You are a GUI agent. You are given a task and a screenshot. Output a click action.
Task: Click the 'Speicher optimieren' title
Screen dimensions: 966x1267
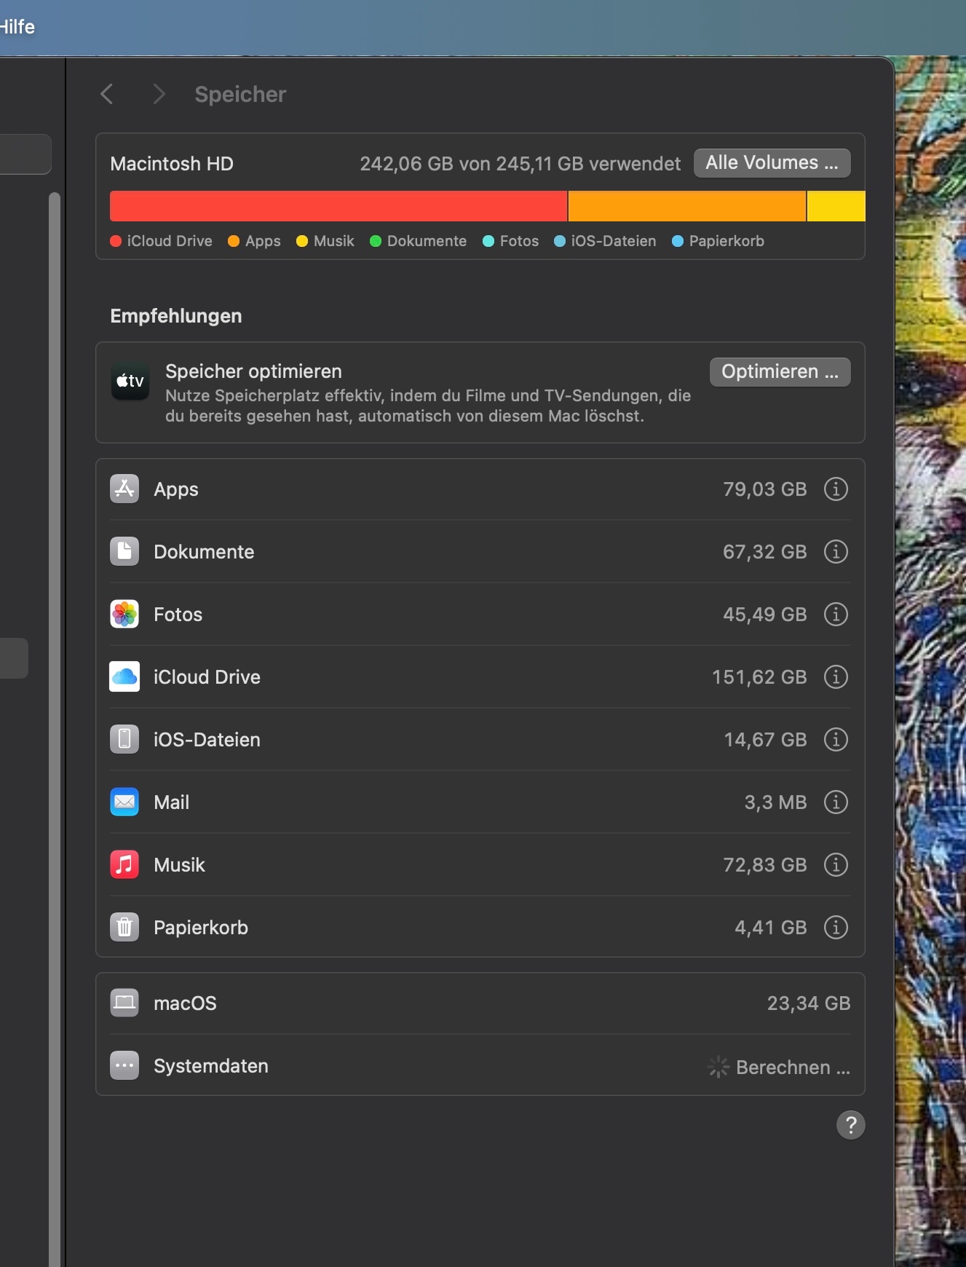pyautogui.click(x=253, y=371)
